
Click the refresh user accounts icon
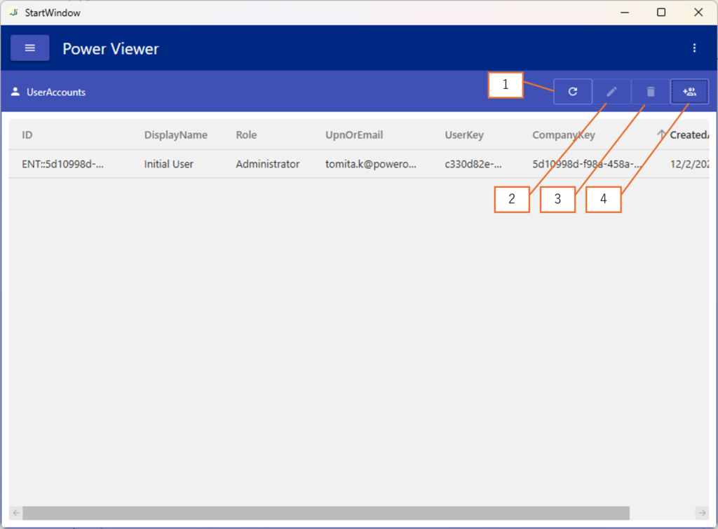573,92
